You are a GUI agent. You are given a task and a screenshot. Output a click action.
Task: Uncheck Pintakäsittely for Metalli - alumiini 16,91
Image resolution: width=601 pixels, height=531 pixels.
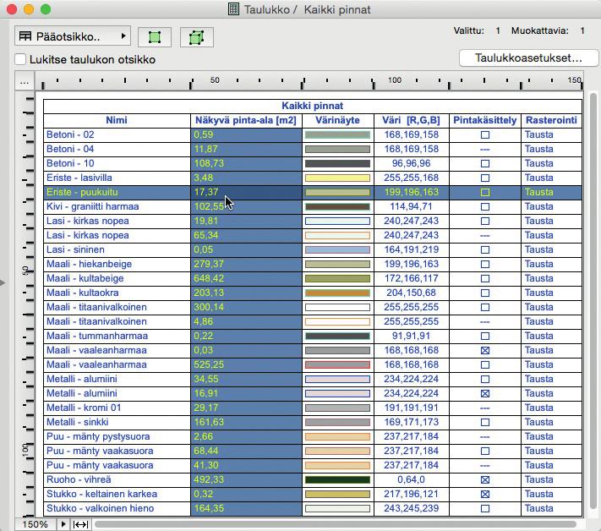(x=485, y=394)
